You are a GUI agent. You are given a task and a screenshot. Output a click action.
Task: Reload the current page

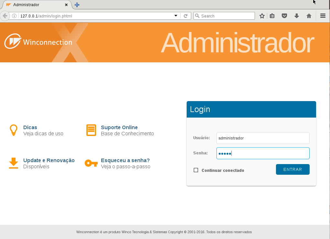tap(185, 16)
